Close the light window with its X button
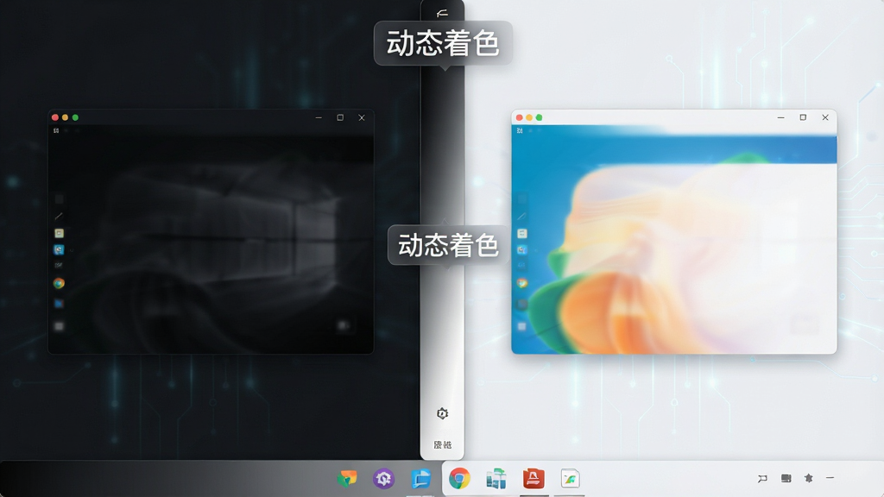The height and width of the screenshot is (497, 884). (x=824, y=117)
